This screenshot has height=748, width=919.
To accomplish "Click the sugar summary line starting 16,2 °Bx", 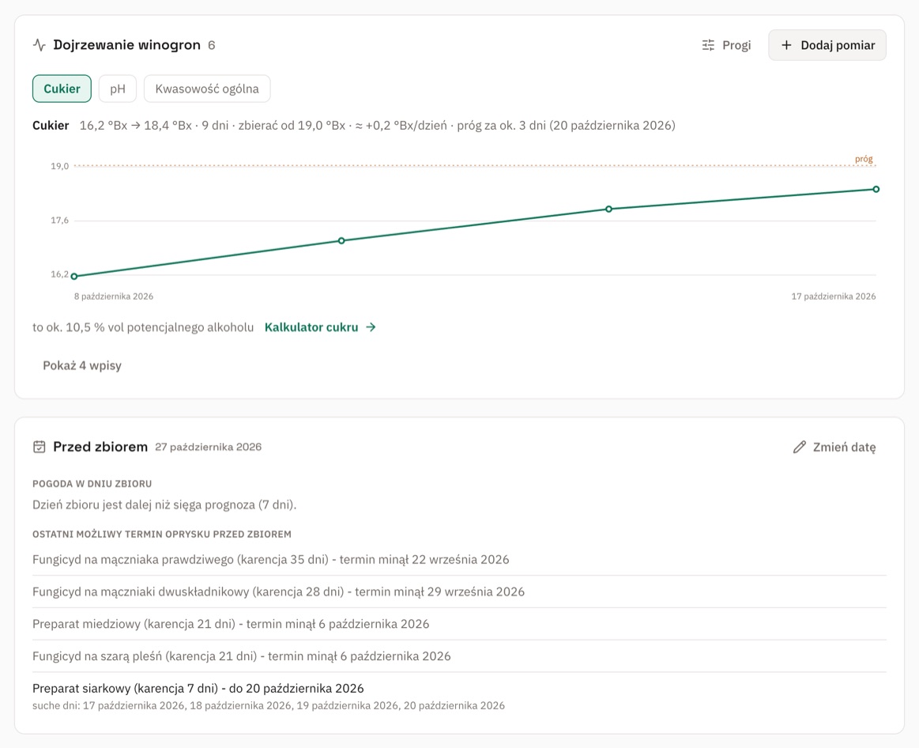I will (378, 126).
